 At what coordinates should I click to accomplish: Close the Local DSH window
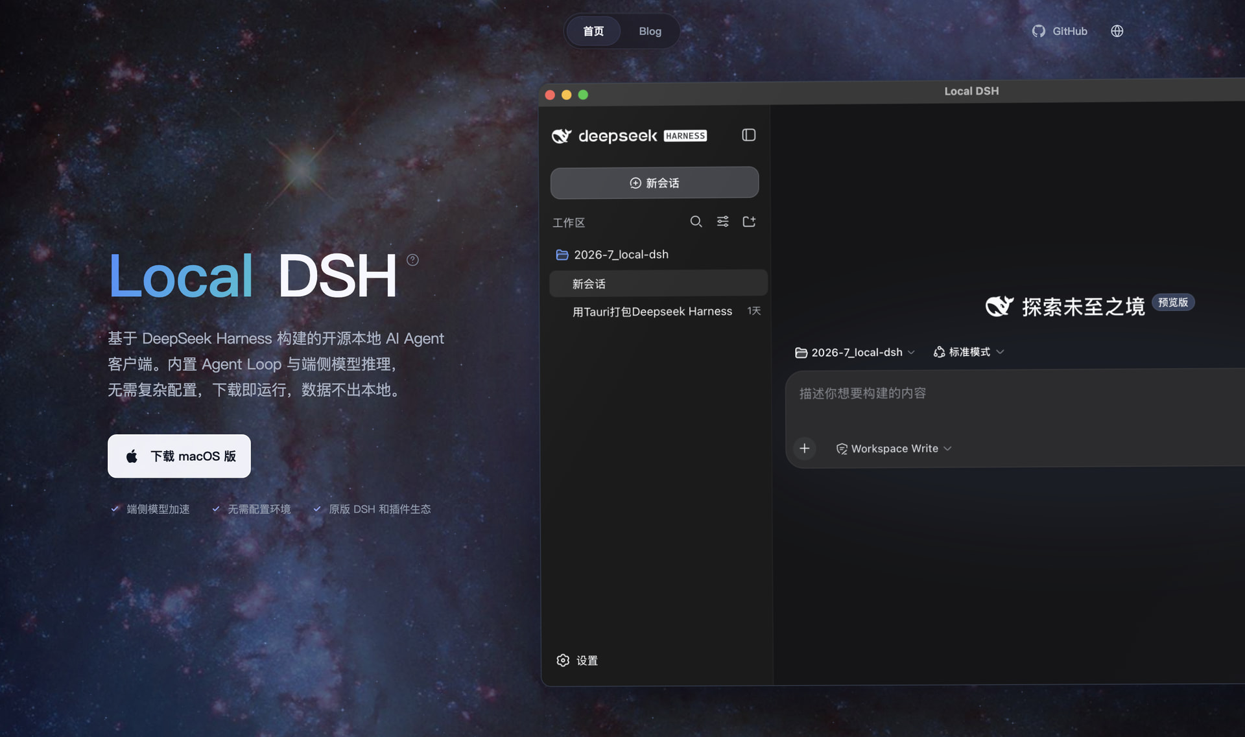coord(550,95)
